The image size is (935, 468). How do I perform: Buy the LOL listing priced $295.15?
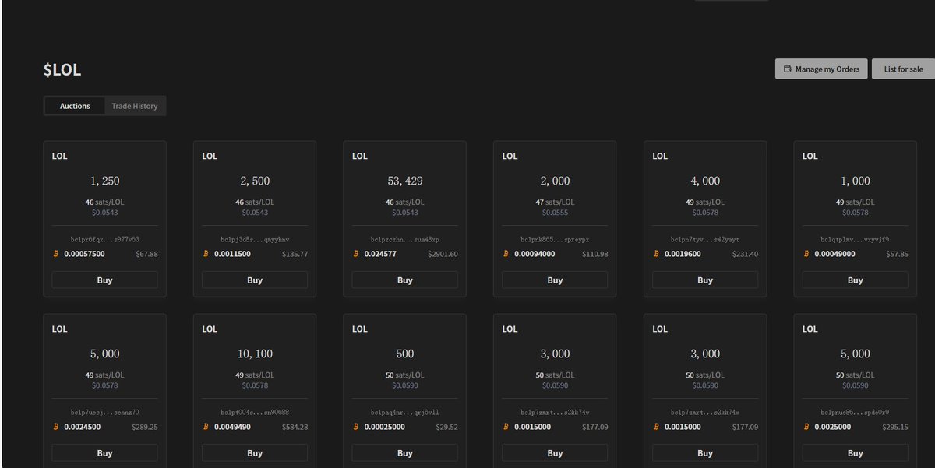[x=855, y=453]
